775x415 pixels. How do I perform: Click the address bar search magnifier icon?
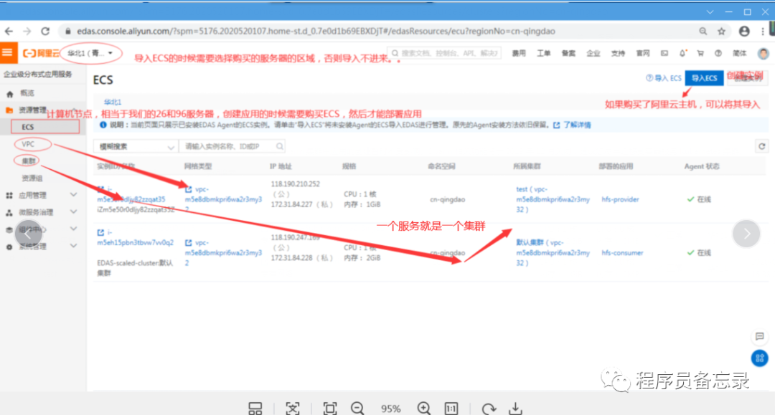(x=703, y=31)
